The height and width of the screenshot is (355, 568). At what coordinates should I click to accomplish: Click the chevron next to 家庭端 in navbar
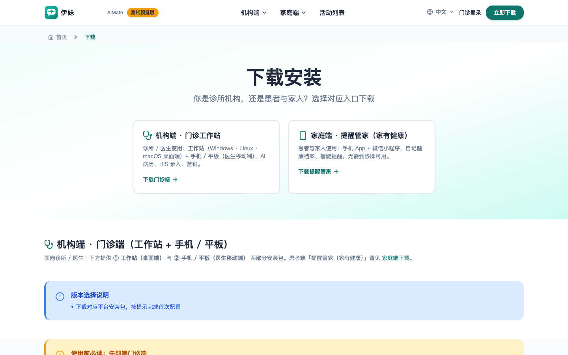[304, 13]
